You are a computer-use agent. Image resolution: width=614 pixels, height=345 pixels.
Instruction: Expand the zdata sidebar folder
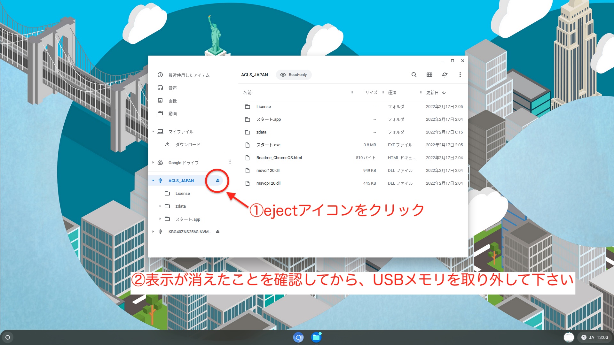pos(160,206)
